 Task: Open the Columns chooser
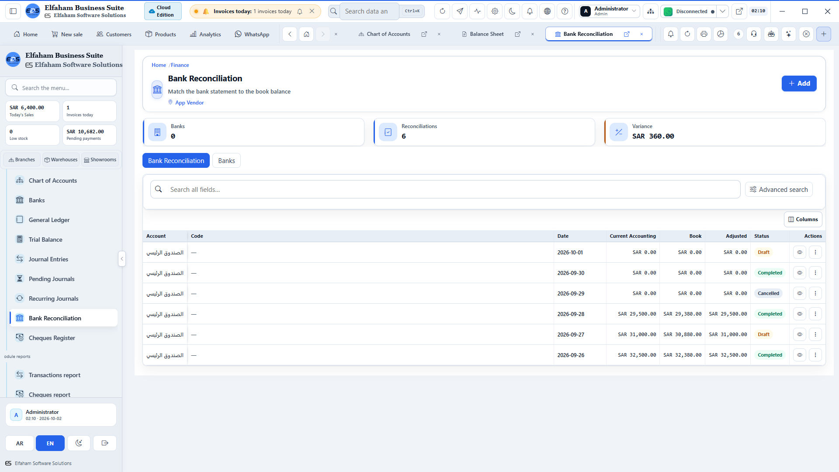pyautogui.click(x=803, y=219)
